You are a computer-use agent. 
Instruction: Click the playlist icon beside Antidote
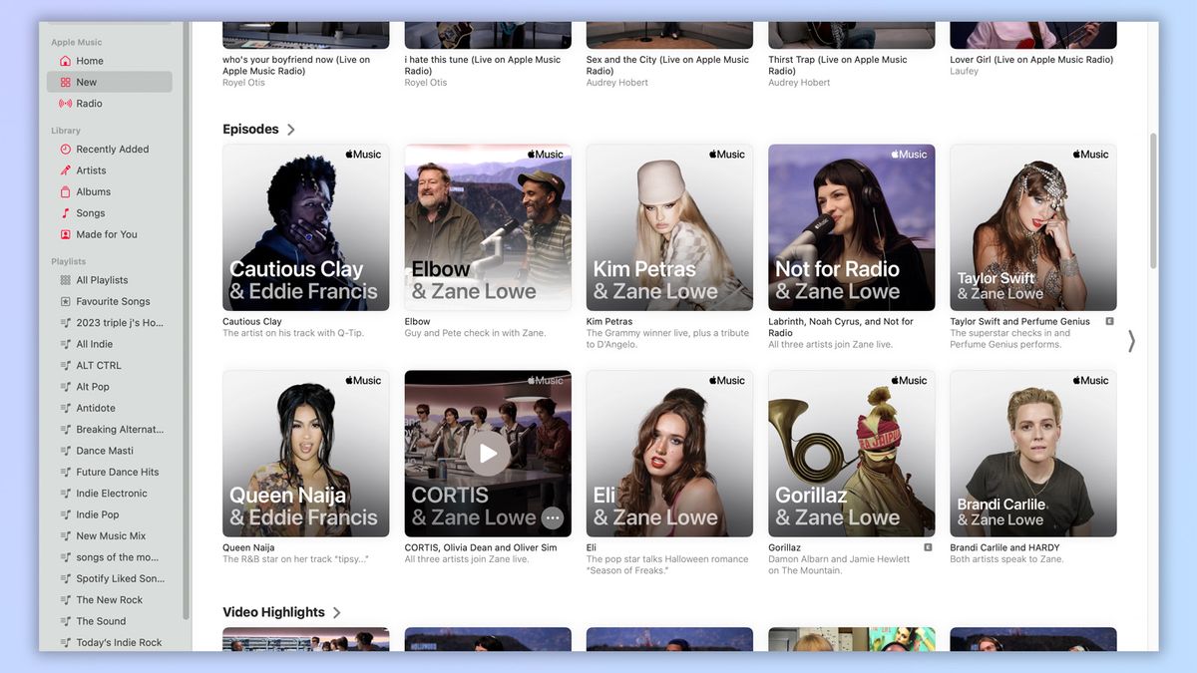65,408
